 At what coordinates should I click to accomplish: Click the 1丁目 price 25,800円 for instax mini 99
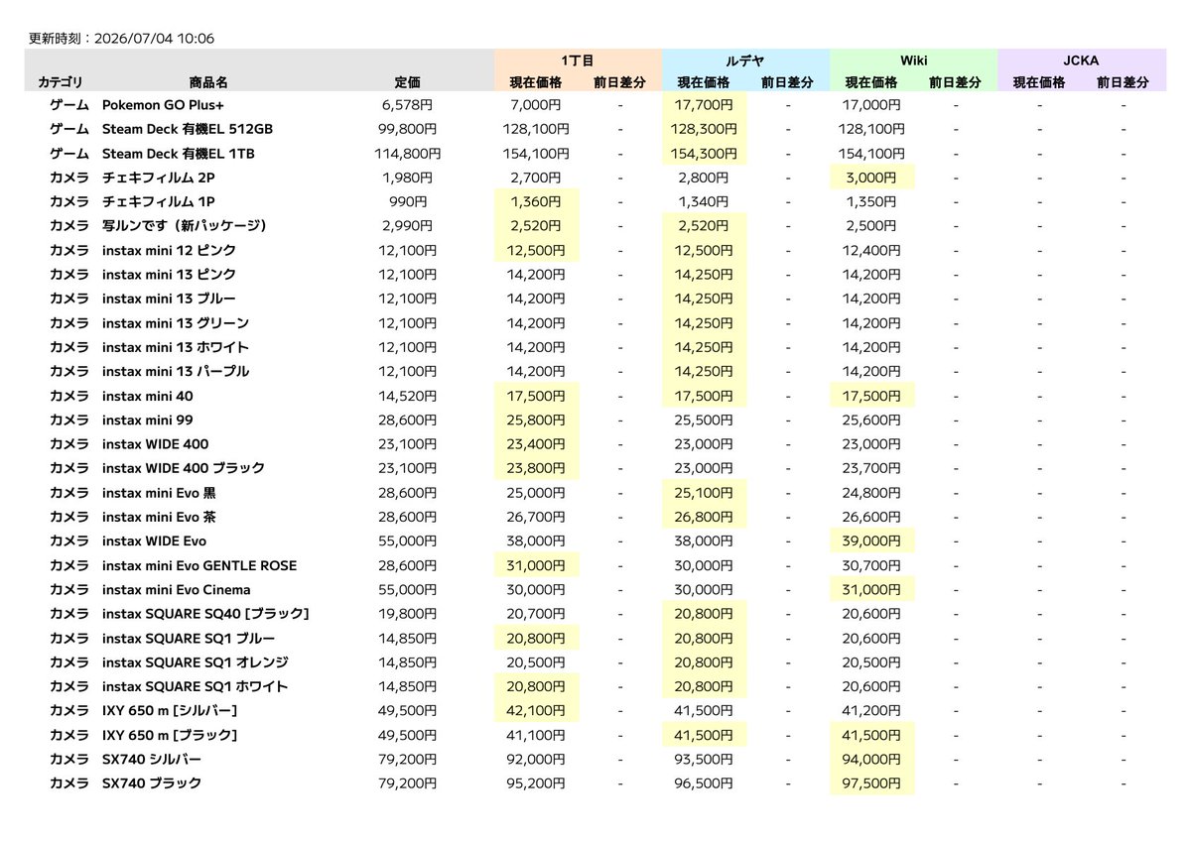(x=536, y=420)
